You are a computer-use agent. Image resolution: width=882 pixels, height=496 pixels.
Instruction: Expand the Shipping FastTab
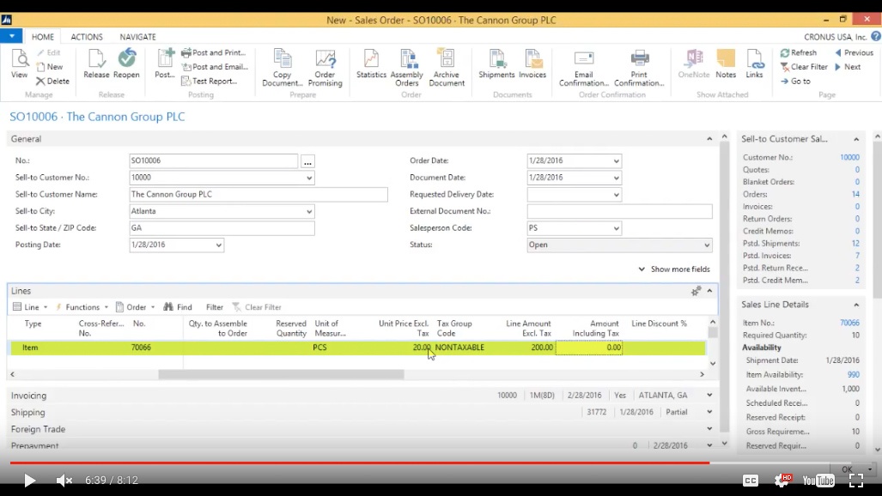point(709,412)
